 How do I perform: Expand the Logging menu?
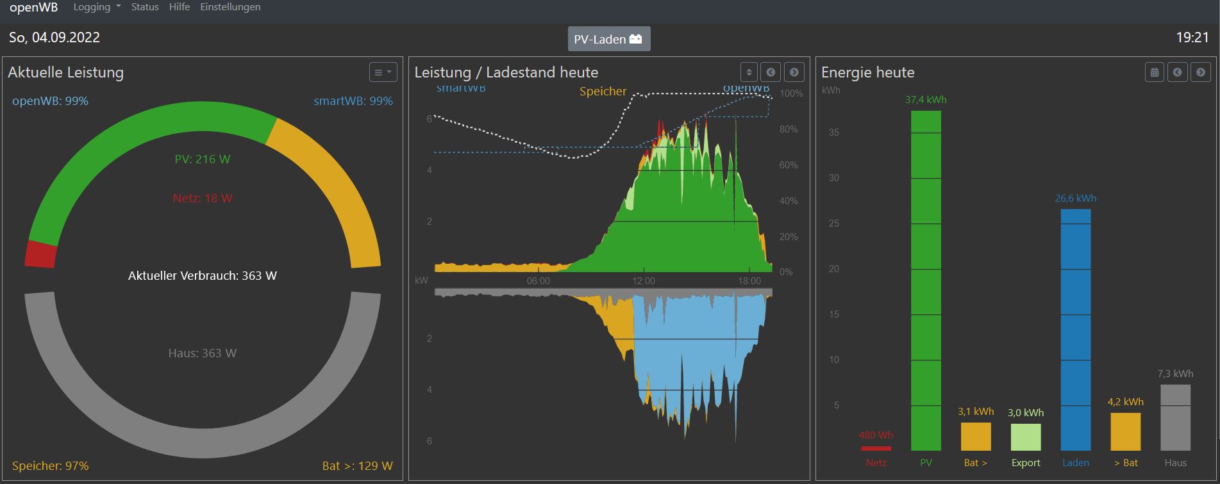pyautogui.click(x=97, y=7)
